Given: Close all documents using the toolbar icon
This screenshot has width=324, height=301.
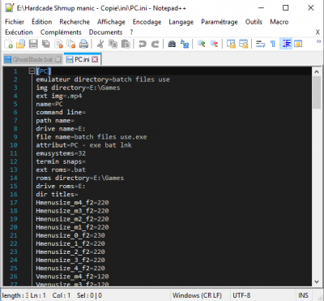Looking at the screenshot, I should click(x=71, y=44).
